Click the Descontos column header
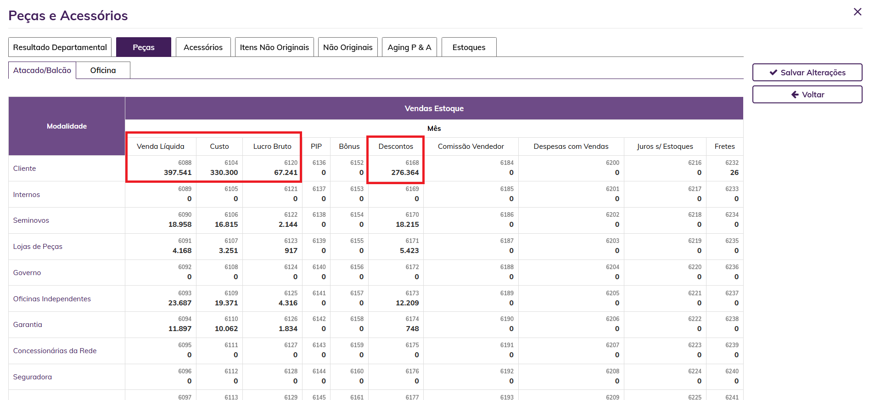Viewport: 869px width, 400px height. 396,146
